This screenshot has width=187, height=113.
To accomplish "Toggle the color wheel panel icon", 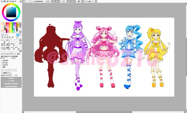I will click(2, 1).
